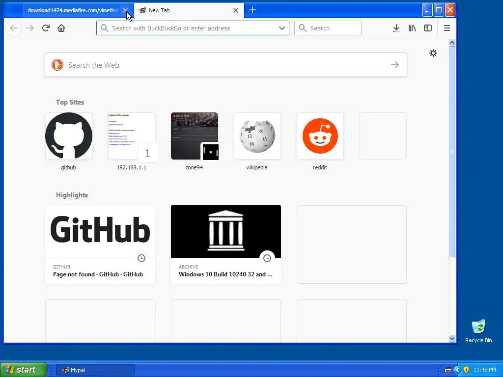Open the browser home page
This screenshot has width=503, height=377.
[61, 28]
